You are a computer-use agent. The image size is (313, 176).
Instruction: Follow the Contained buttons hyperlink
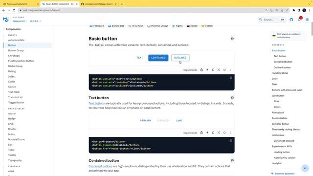pos(100,166)
